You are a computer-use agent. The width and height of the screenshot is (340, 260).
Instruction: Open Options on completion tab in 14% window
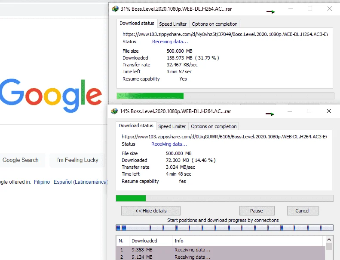(214, 126)
